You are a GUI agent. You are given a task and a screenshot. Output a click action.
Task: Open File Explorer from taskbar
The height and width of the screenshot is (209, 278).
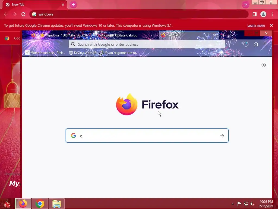pos(57,204)
